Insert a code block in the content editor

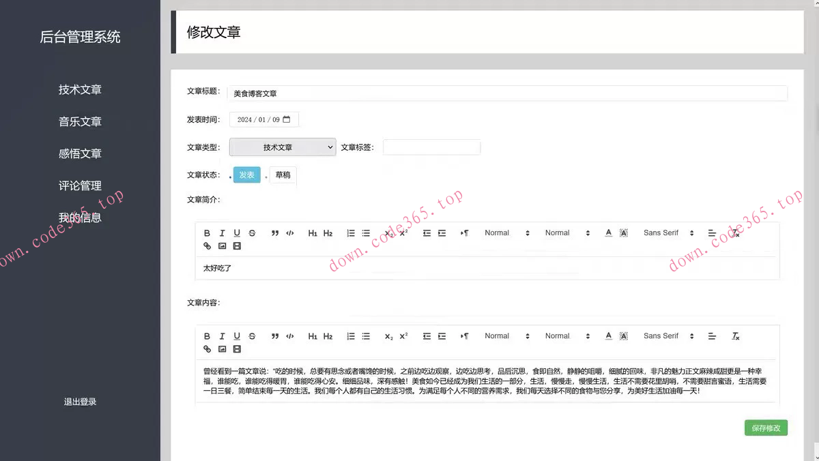(x=289, y=336)
